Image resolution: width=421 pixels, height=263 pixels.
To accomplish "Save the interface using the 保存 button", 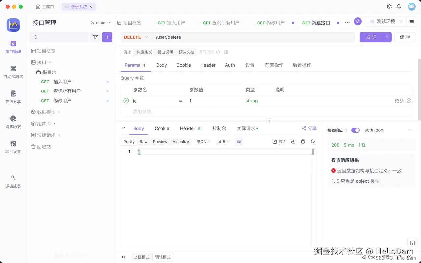I will 405,37.
